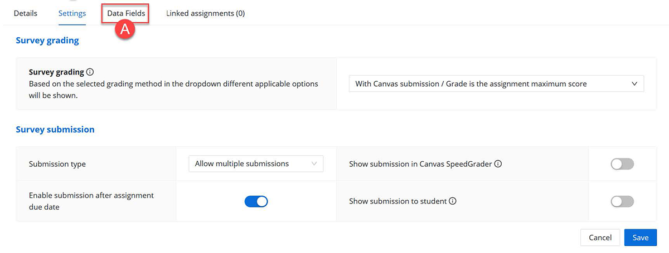Open the Data Fields tab
Image resolution: width=669 pixels, height=253 pixels.
pyautogui.click(x=126, y=13)
